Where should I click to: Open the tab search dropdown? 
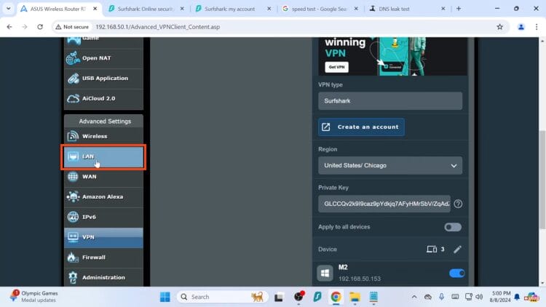tap(8, 9)
